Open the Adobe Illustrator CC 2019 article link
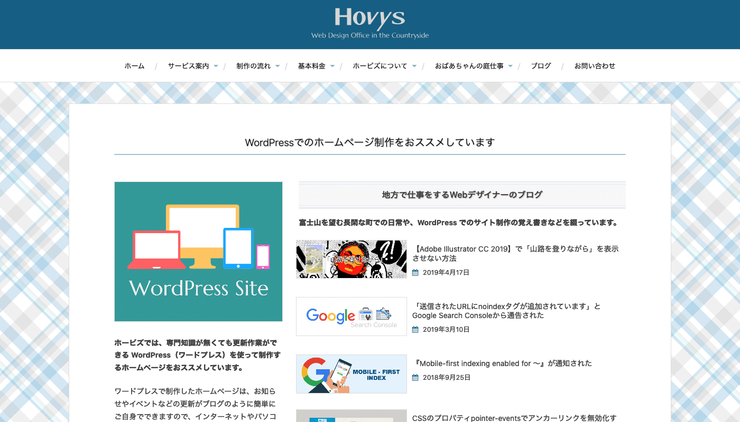 pos(515,254)
